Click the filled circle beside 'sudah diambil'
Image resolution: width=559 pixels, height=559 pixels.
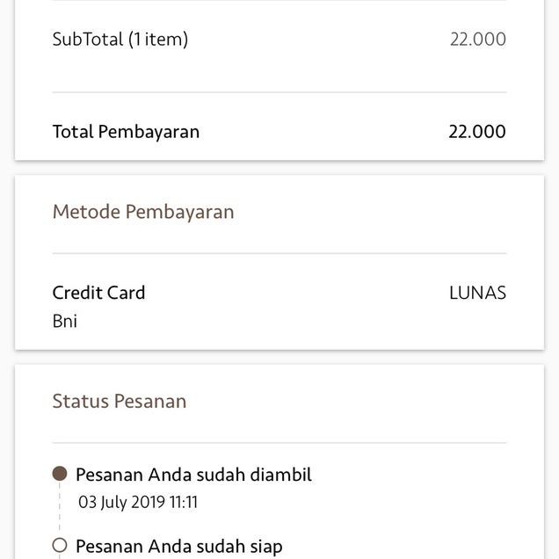pyautogui.click(x=60, y=475)
